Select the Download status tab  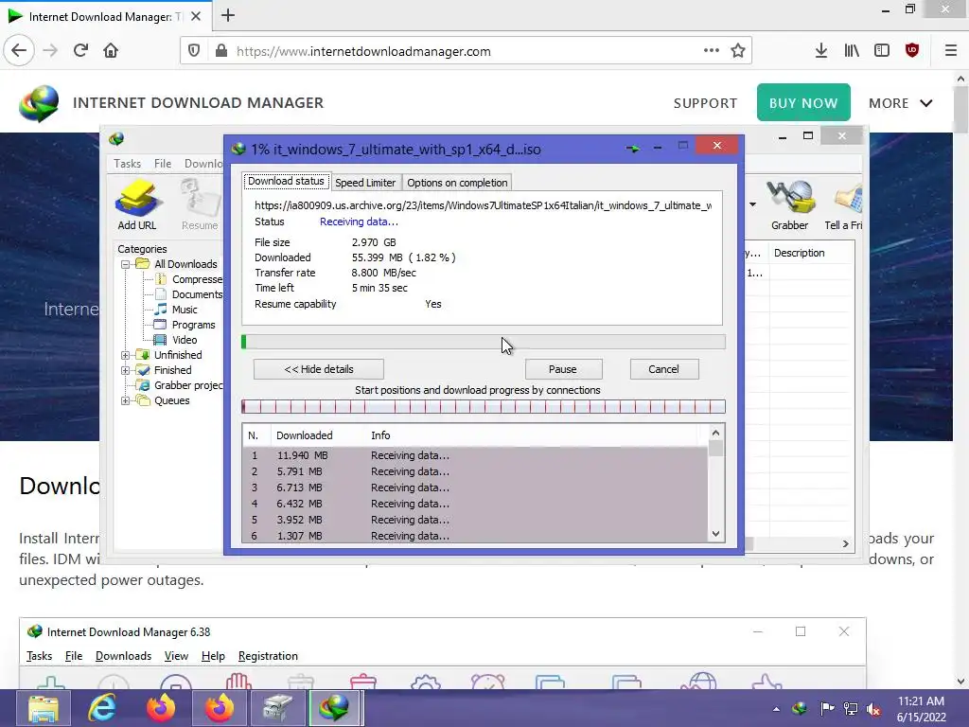point(286,181)
